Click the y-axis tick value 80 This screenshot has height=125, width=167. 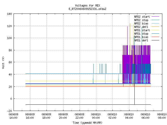tap(10, 50)
